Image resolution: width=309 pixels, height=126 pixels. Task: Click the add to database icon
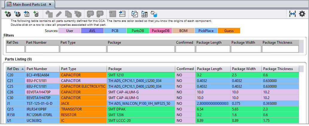tap(36, 14)
